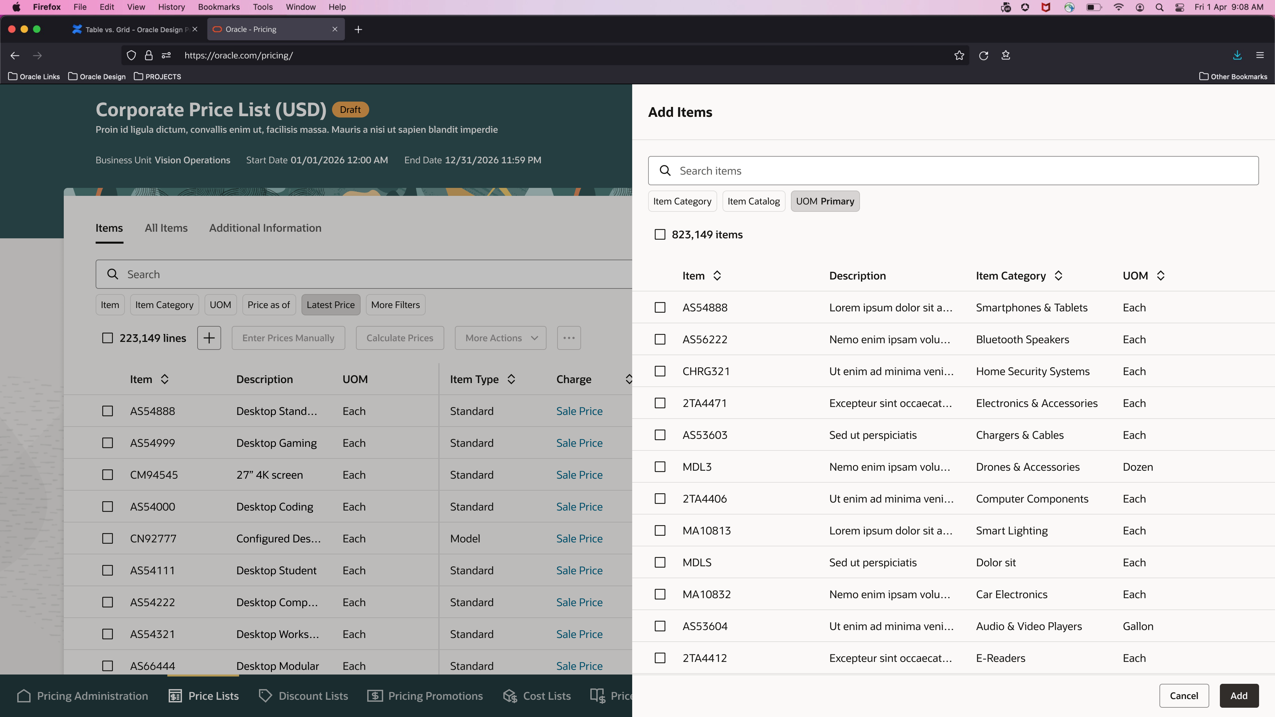This screenshot has height=717, width=1275.
Task: Open the UOM Primary filter chip
Action: point(825,201)
